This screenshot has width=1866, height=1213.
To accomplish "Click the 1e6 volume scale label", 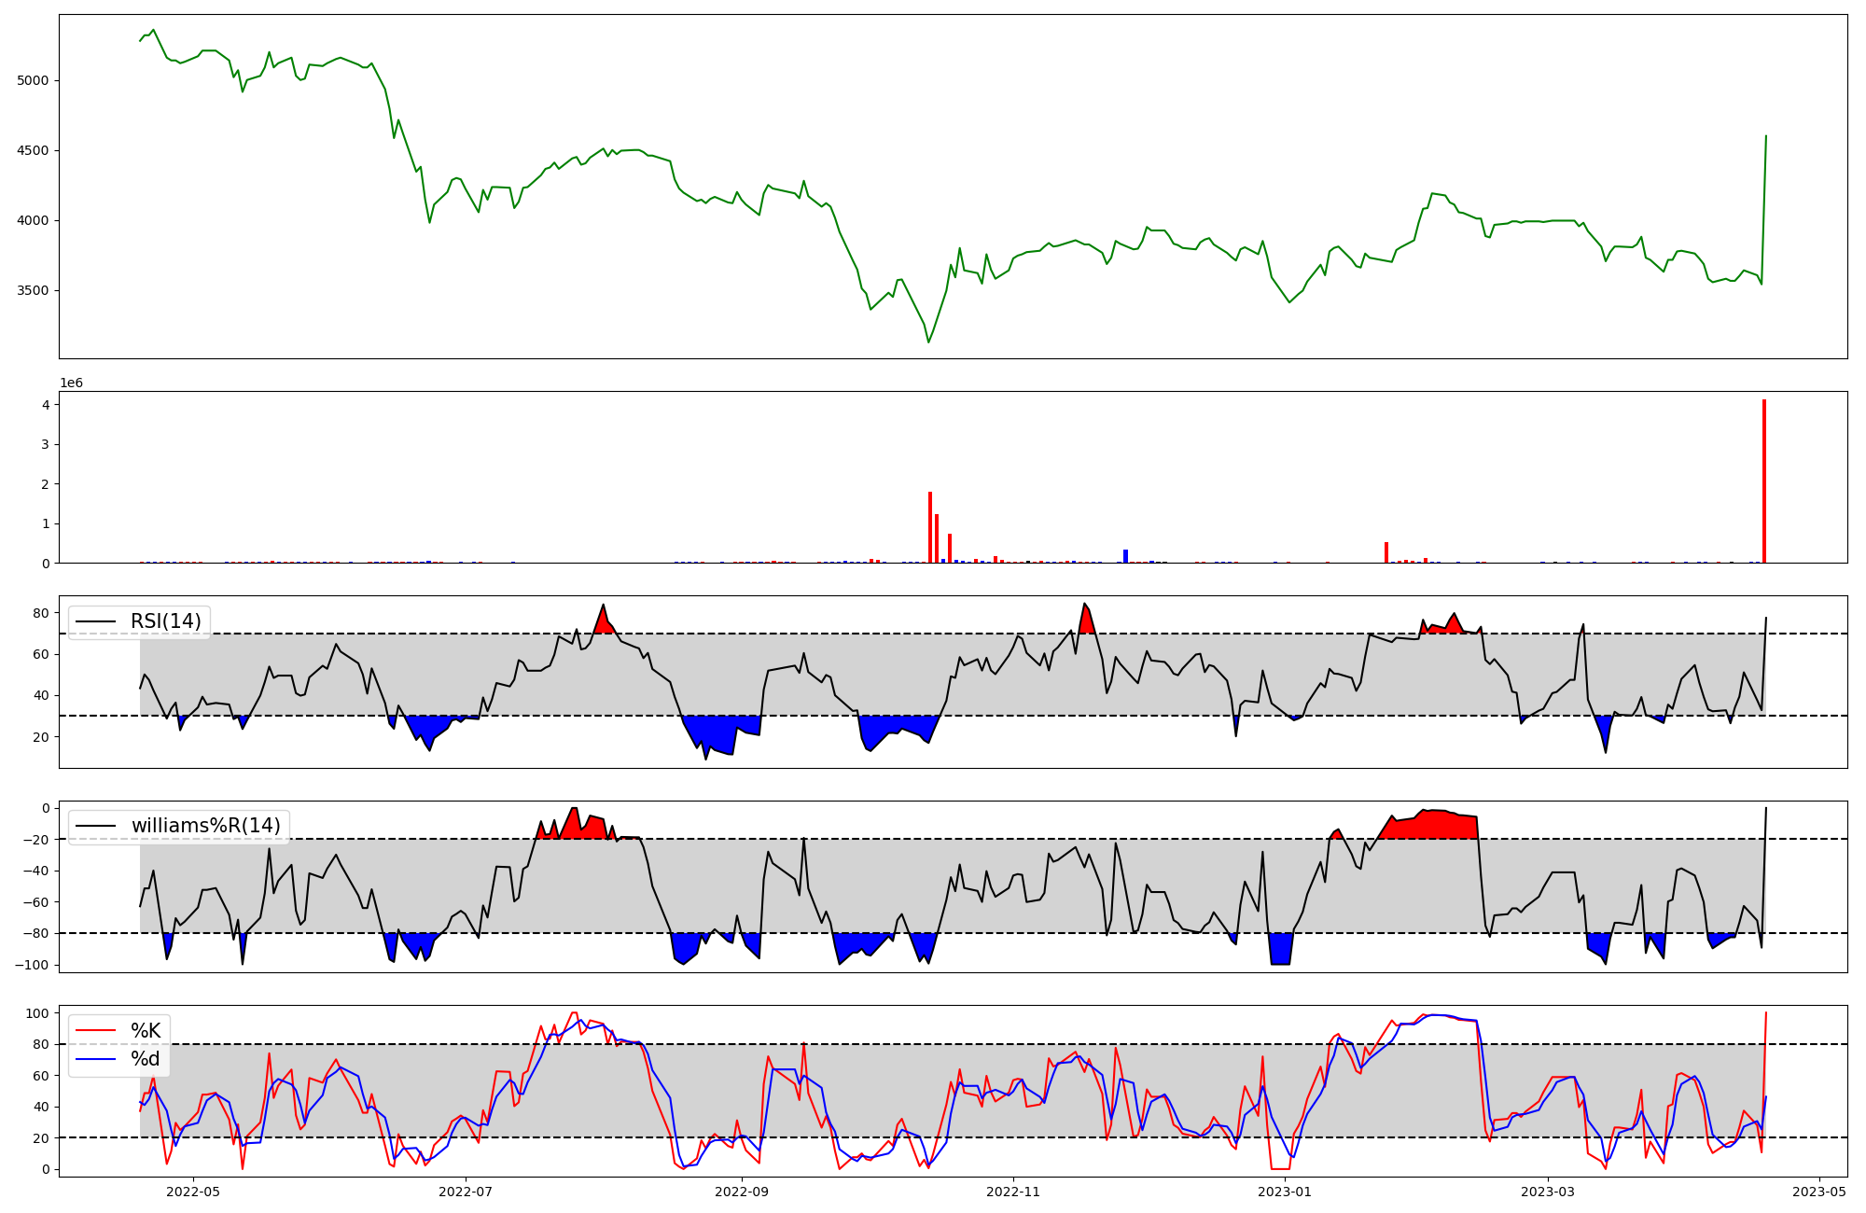I will 72,383.
